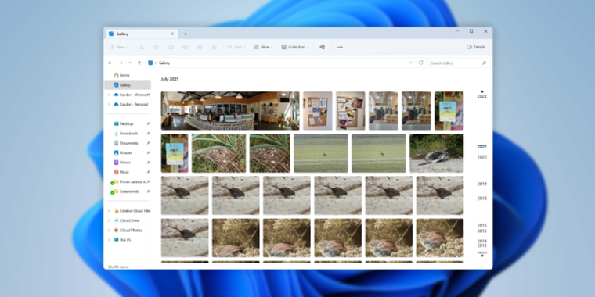Click the search magnifier icon
Screen dimensions: 595x297
coord(484,63)
